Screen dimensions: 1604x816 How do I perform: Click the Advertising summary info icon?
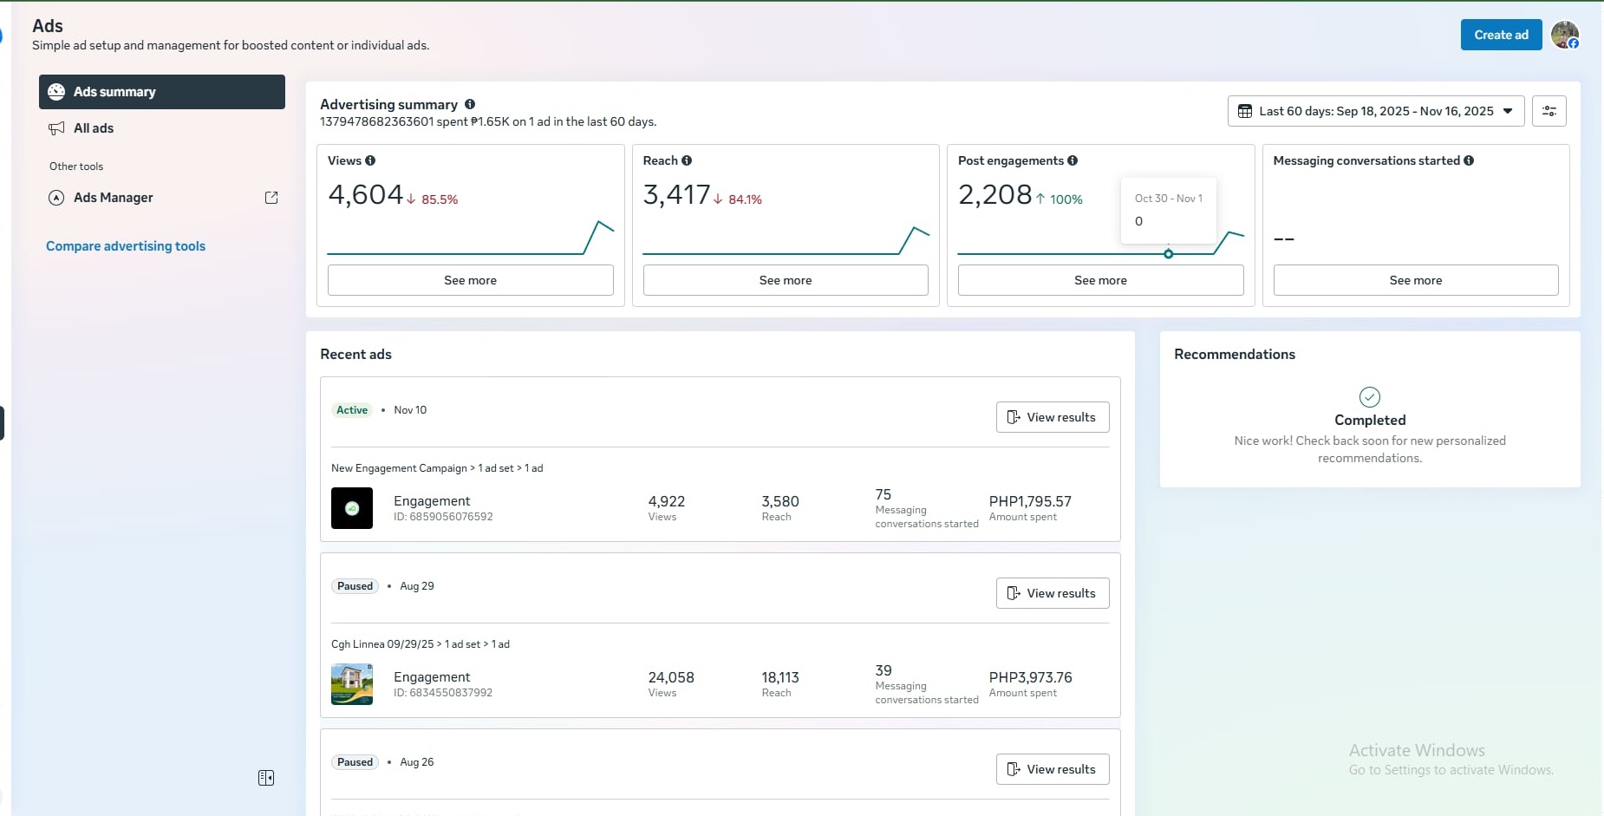point(470,104)
